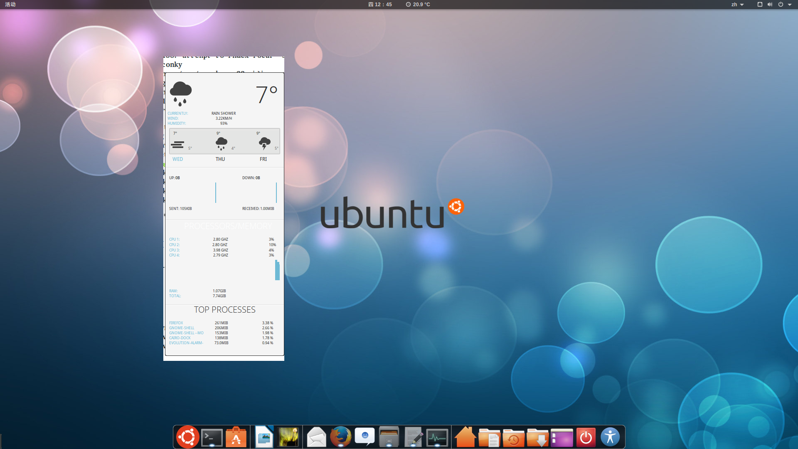The width and height of the screenshot is (798, 449).
Task: Click the large 7° temperature reading
Action: (x=266, y=95)
